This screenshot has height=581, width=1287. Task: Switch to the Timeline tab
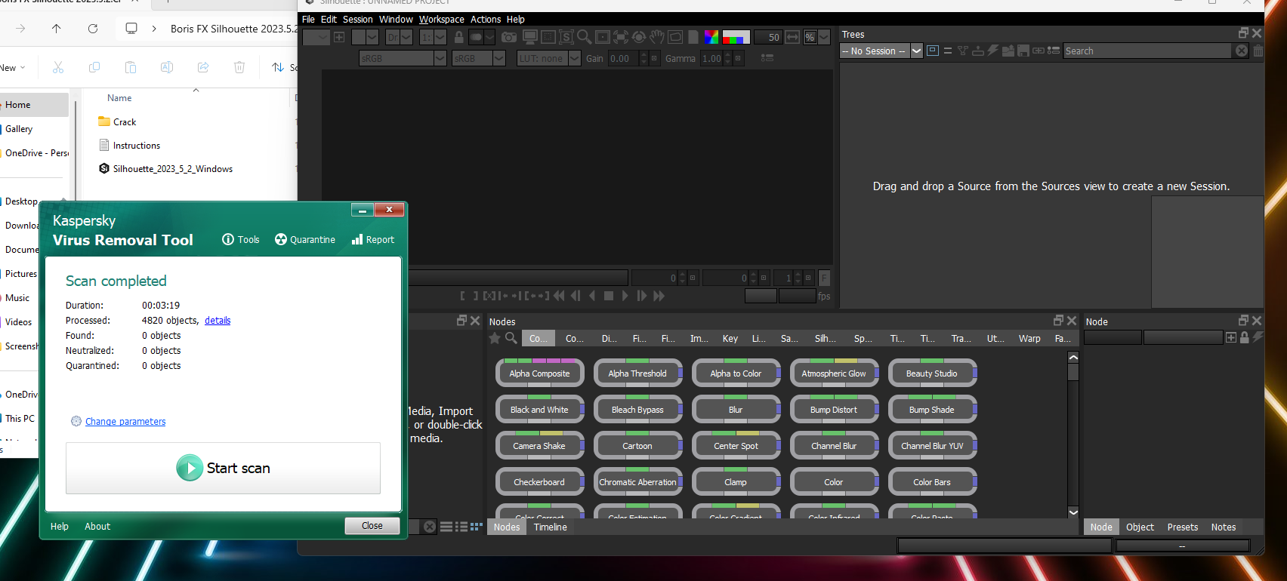[x=551, y=527]
